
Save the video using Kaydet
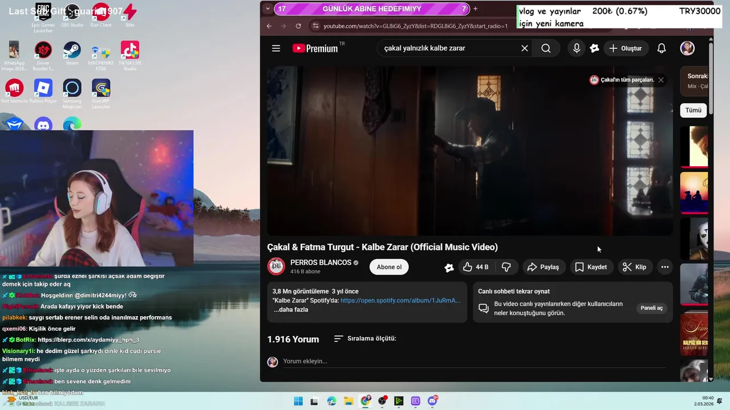point(591,267)
